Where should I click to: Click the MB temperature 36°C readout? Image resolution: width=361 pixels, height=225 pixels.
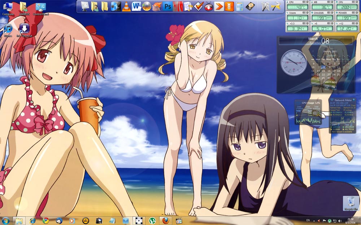point(322,7)
